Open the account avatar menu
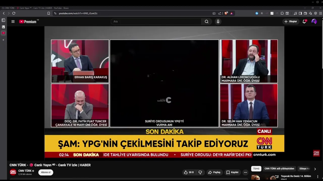Image resolution: width=323 pixels, height=181 pixels. (314, 21)
